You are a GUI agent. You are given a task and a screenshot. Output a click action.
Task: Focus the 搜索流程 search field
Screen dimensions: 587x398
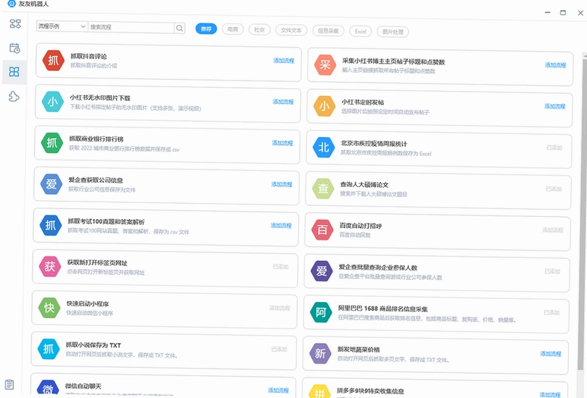click(131, 27)
